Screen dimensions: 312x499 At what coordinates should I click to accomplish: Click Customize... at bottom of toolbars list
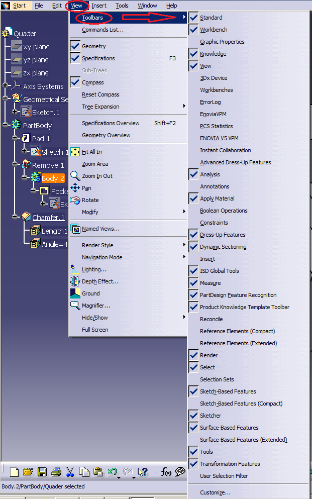coord(215,492)
